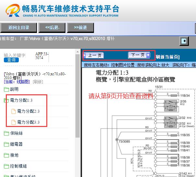Click the folder icon beside 保險絲
This screenshot has width=196, height=177.
coord(6,133)
